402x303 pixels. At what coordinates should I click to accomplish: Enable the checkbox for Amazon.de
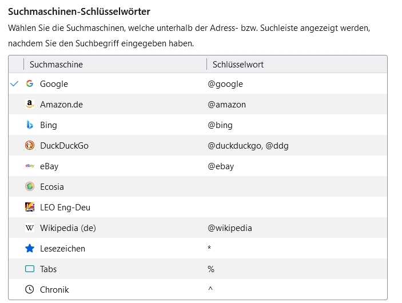[x=15, y=105]
